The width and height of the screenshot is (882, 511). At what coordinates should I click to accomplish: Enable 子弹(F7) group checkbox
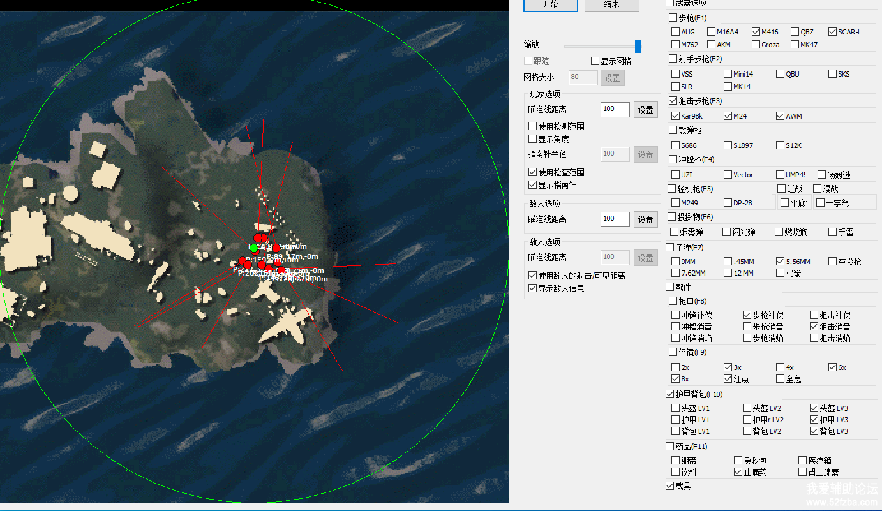(669, 248)
